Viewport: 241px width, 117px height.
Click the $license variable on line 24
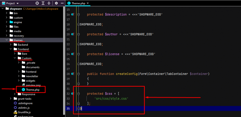(112, 54)
